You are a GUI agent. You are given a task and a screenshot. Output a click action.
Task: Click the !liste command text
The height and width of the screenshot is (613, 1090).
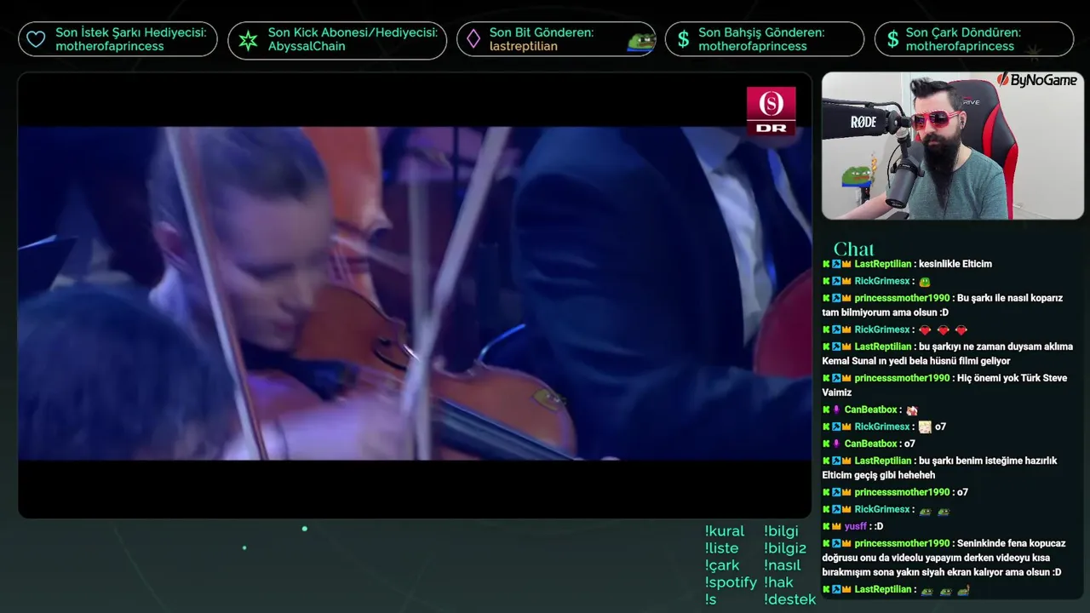click(722, 548)
